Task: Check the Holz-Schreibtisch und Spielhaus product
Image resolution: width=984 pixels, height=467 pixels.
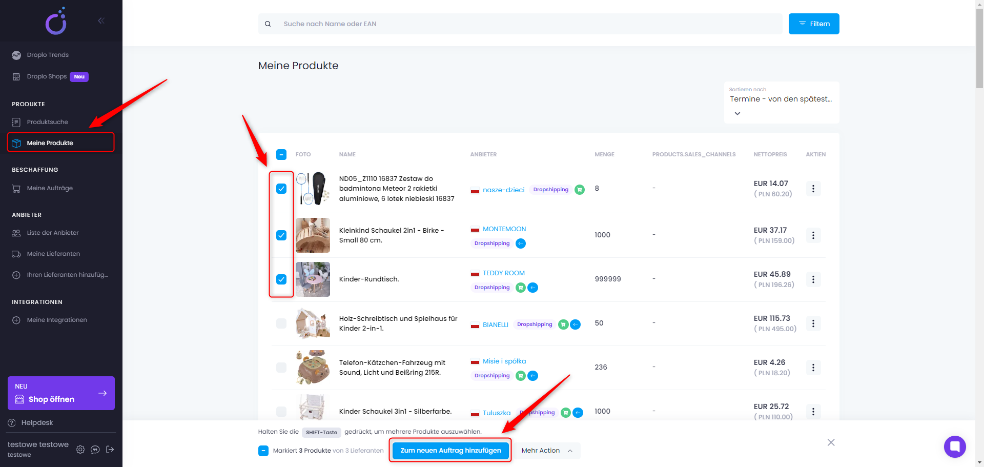Action: click(x=281, y=323)
